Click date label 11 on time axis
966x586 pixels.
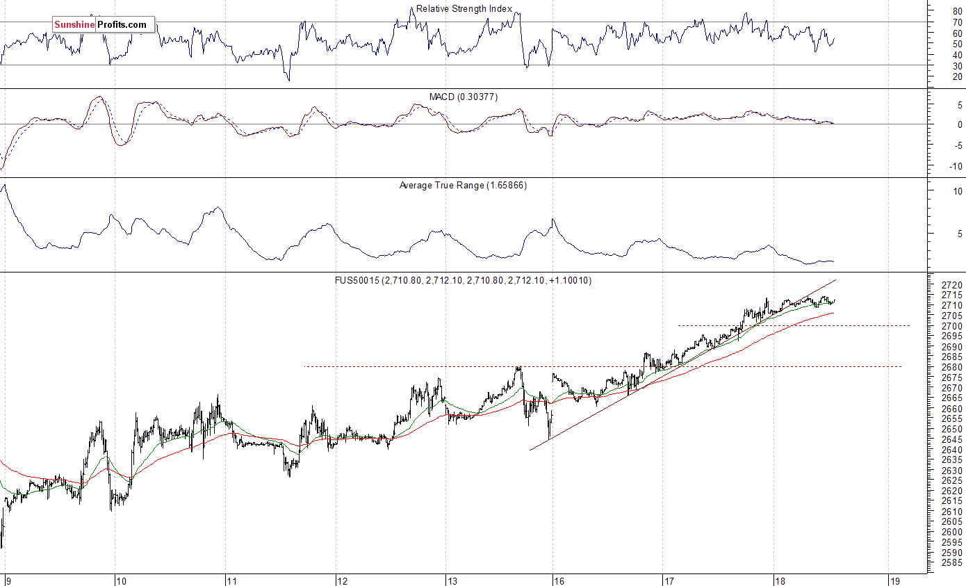pyautogui.click(x=232, y=580)
